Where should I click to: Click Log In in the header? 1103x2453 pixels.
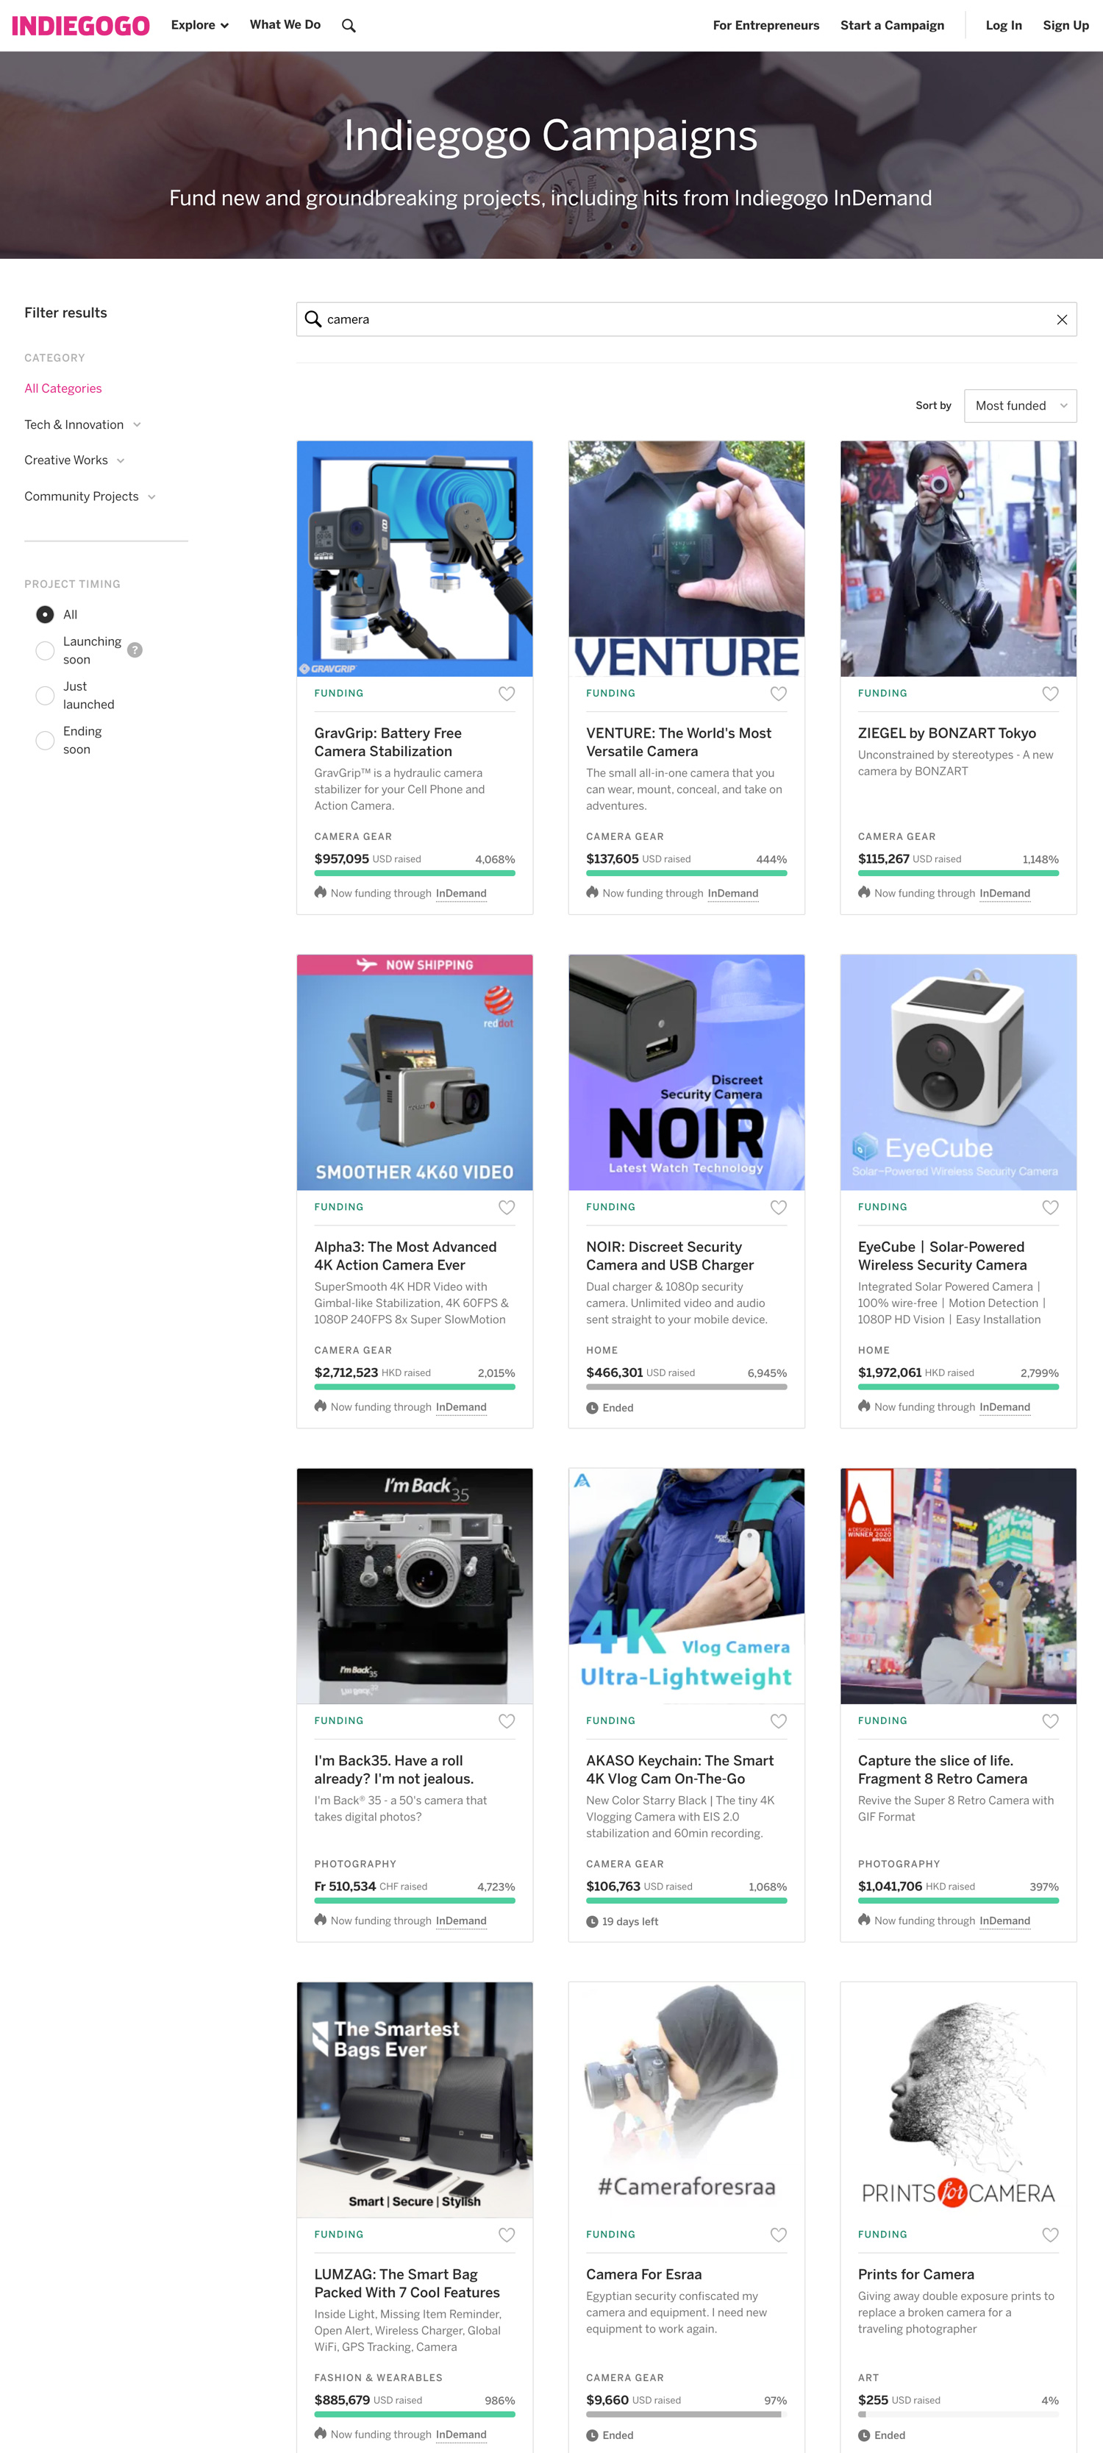pos(1004,26)
